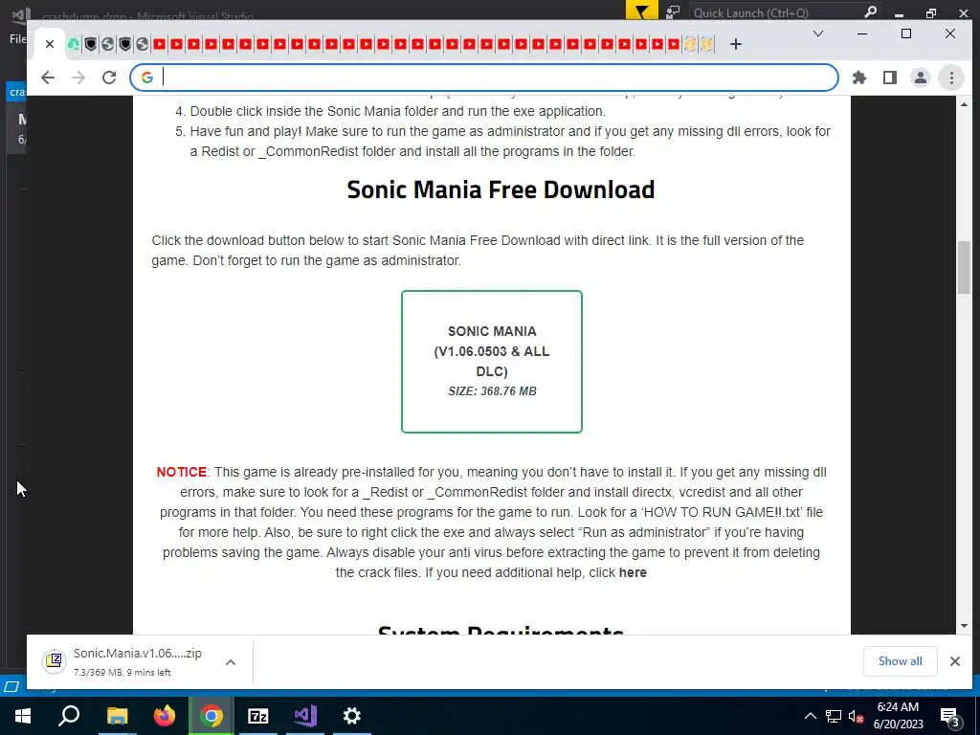
Task: Click the network tray icon
Action: 834,716
